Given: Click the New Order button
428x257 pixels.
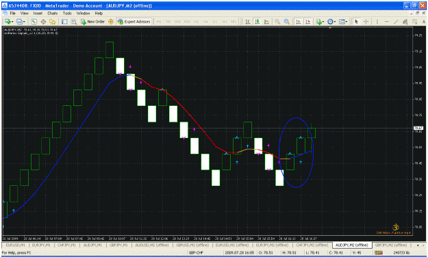Looking at the screenshot, I should click(93, 21).
